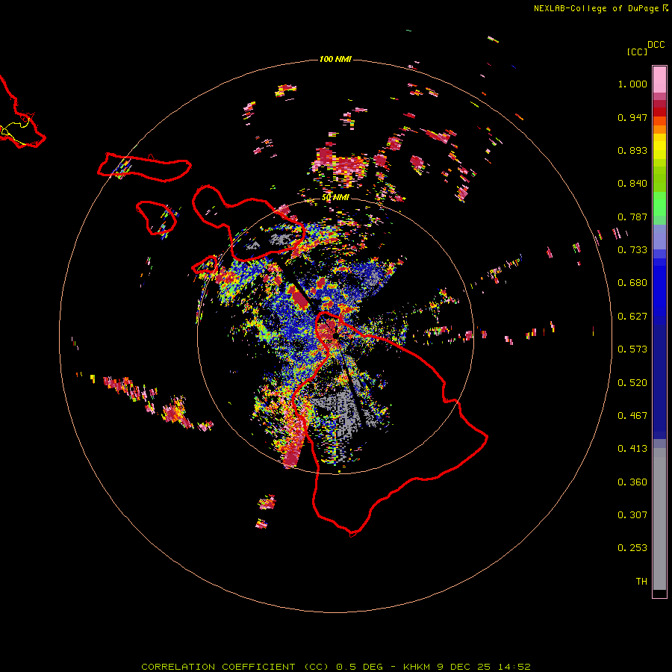Click the 0.787 legend value
Viewport: 672px width, 672px height.
pos(632,217)
